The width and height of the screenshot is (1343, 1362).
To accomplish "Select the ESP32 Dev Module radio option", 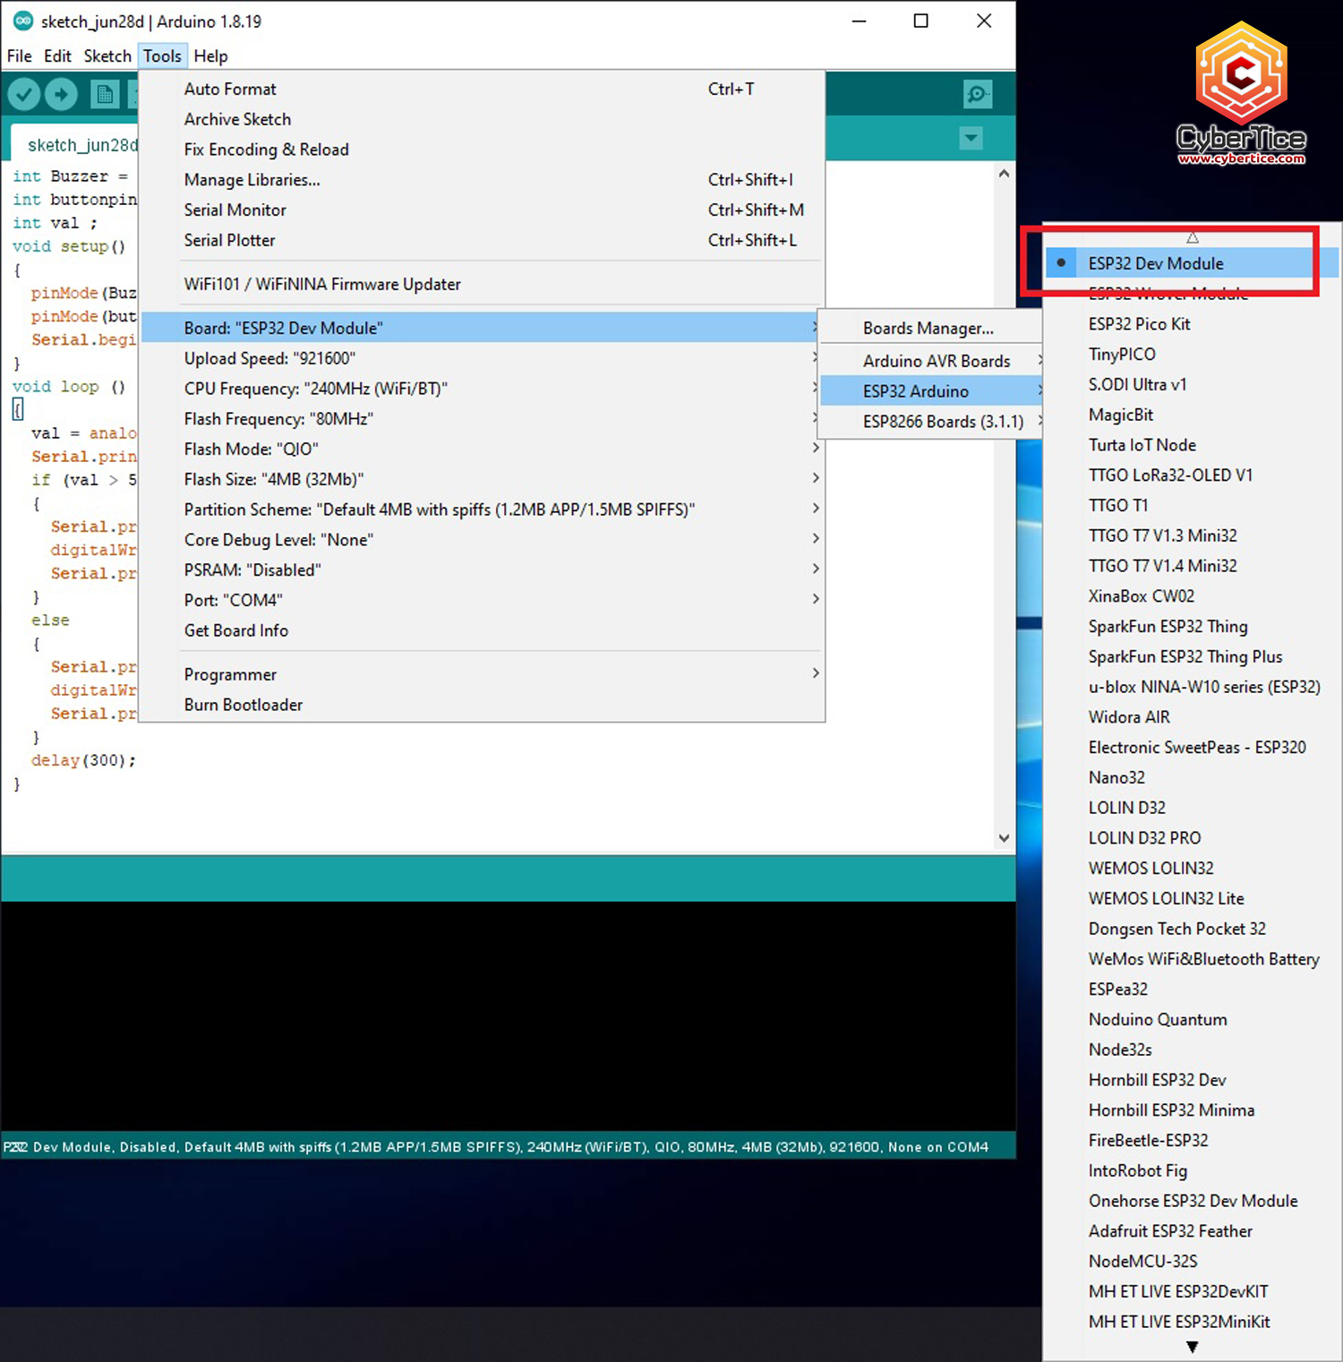I will click(x=1155, y=263).
